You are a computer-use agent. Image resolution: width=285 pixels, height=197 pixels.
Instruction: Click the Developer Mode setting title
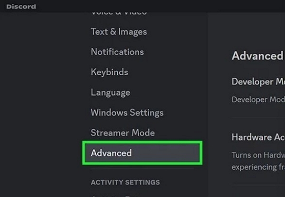pos(258,81)
